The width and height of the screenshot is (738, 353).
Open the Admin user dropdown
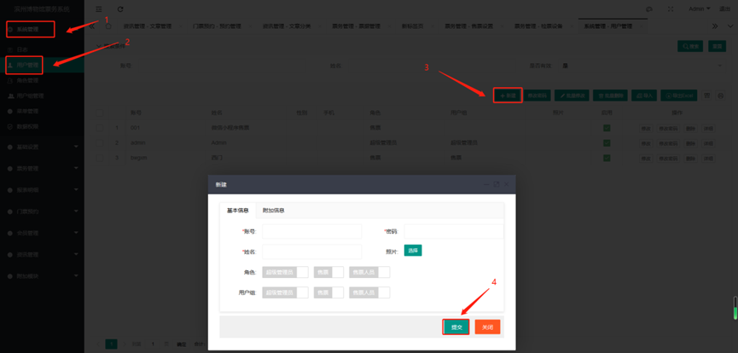[x=700, y=9]
